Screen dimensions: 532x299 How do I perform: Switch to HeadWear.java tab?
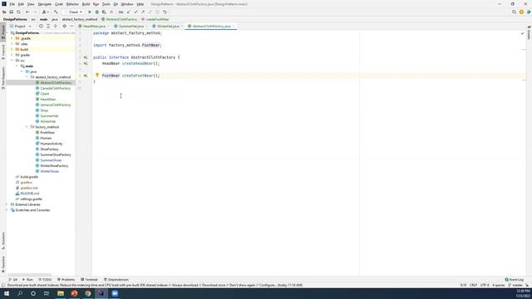pyautogui.click(x=94, y=26)
